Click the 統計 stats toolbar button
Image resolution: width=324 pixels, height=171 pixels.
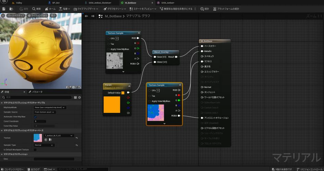click(204, 9)
